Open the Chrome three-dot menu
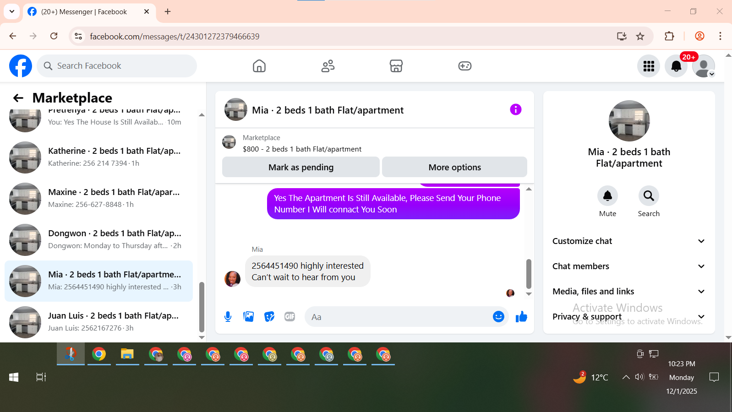This screenshot has width=732, height=412. 720,36
